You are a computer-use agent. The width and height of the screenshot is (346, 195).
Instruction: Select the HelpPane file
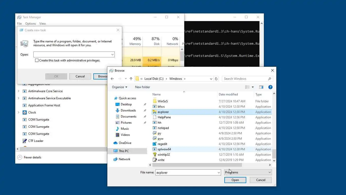pyautogui.click(x=164, y=117)
